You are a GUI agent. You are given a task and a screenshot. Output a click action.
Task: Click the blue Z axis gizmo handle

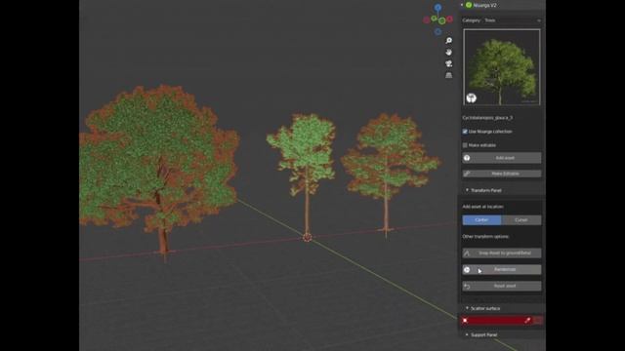(x=438, y=7)
